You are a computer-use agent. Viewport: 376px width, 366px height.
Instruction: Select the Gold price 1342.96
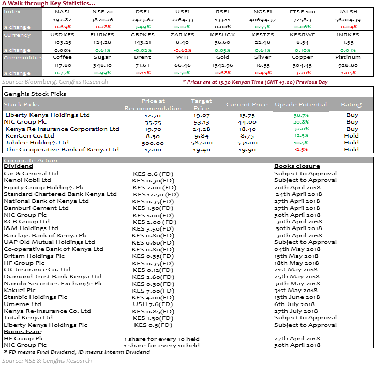tap(223, 65)
